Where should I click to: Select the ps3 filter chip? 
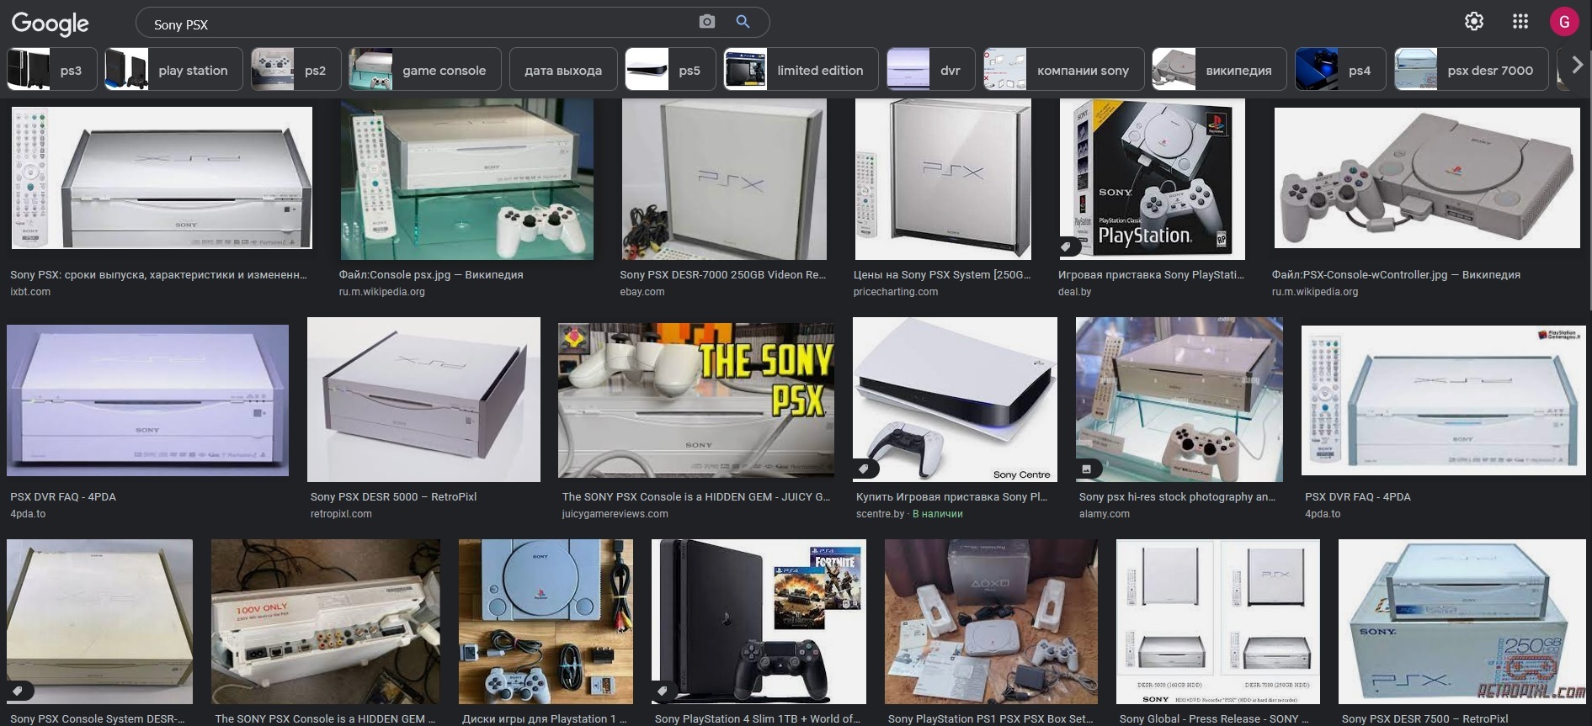coord(52,69)
